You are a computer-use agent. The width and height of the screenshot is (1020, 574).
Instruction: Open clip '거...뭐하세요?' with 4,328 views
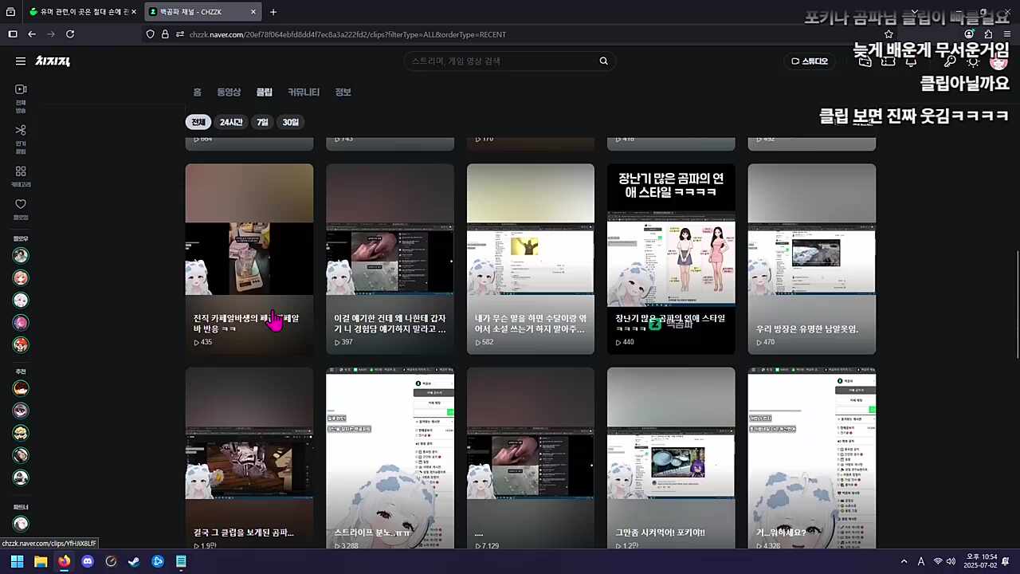click(812, 458)
